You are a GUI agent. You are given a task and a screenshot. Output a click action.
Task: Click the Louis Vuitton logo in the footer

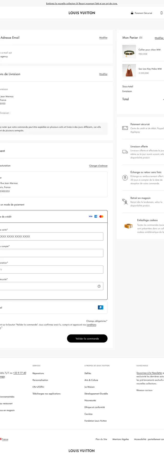click(82, 451)
